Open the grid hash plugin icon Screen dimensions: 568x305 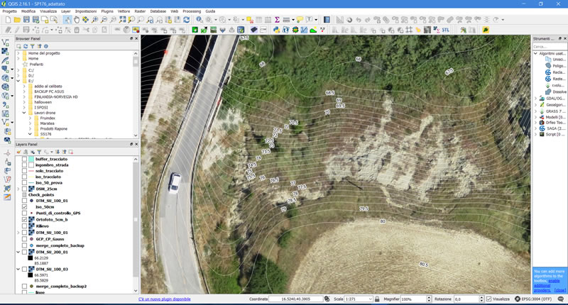tap(409, 30)
